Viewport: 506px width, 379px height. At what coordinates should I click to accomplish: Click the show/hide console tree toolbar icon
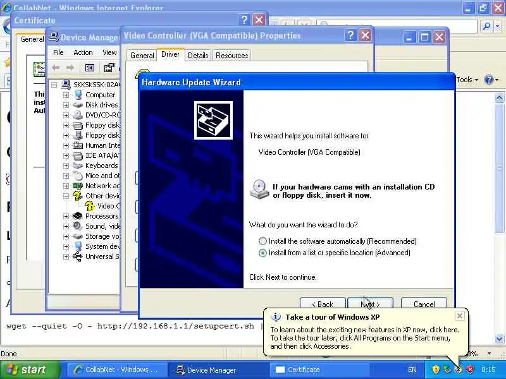89,68
